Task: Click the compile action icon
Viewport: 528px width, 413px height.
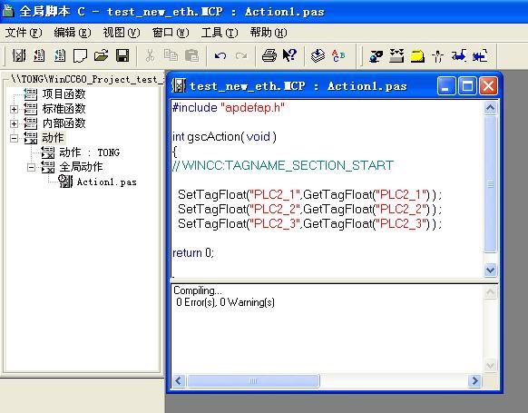Action: click(318, 55)
